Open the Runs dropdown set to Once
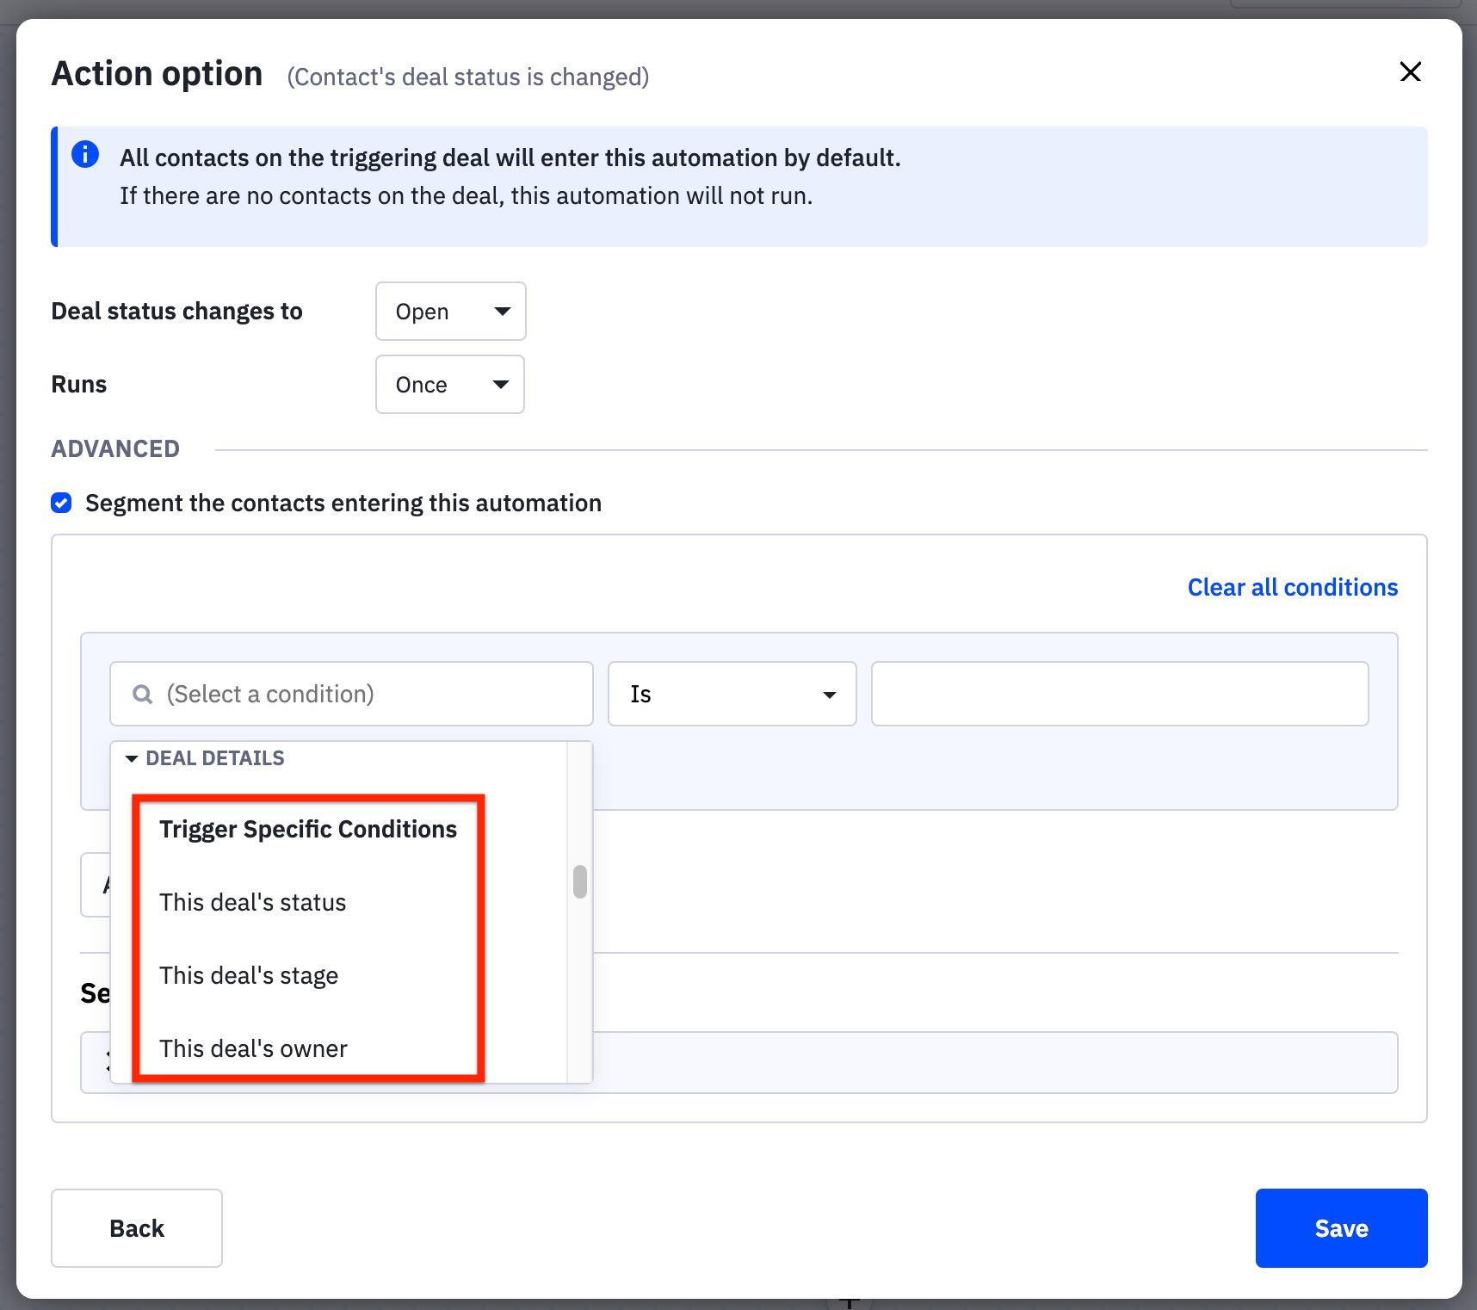 pos(449,385)
